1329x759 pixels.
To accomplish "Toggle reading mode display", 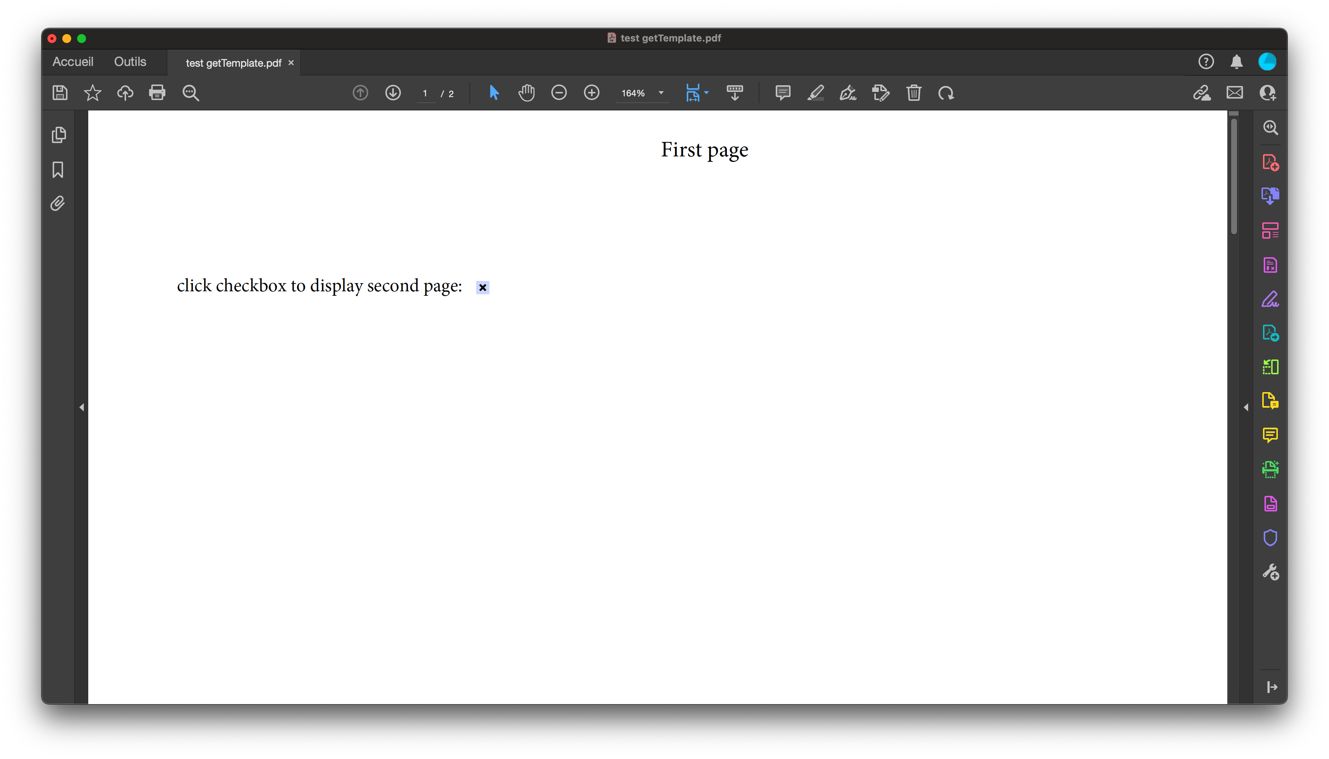I will click(734, 93).
